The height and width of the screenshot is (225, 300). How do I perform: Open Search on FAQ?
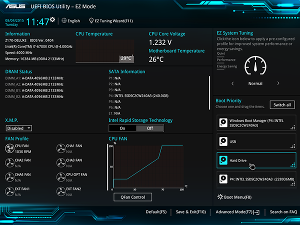coord(283,212)
